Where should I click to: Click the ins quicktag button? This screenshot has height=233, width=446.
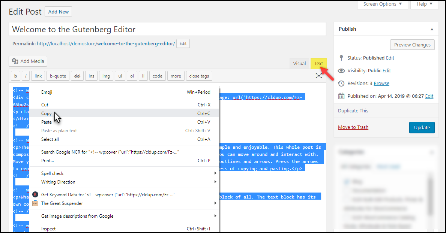coord(91,76)
